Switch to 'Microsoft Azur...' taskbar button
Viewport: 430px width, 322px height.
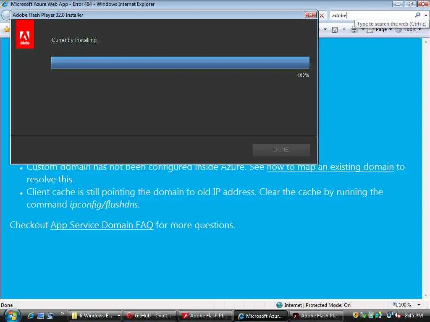pos(261,316)
